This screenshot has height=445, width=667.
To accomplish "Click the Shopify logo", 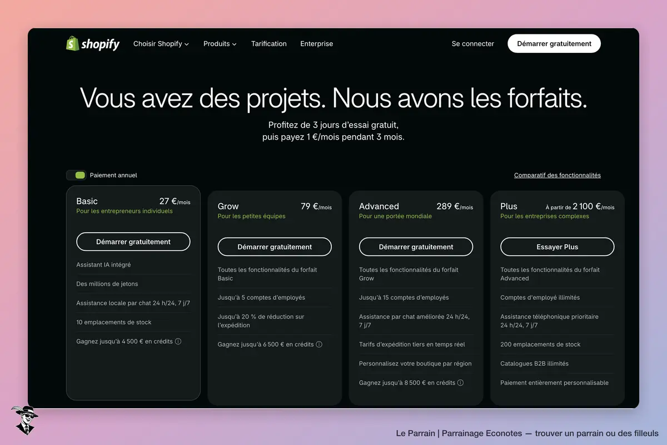I will (x=92, y=43).
